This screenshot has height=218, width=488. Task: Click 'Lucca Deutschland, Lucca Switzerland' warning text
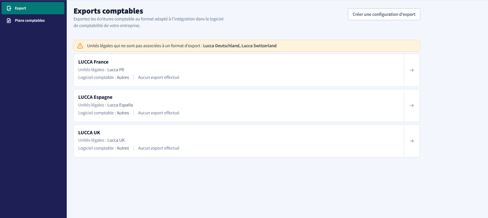point(240,46)
